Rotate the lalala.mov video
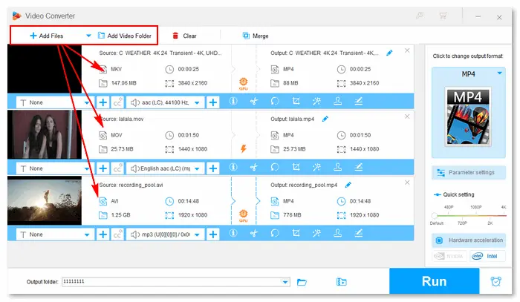 pyautogui.click(x=275, y=167)
